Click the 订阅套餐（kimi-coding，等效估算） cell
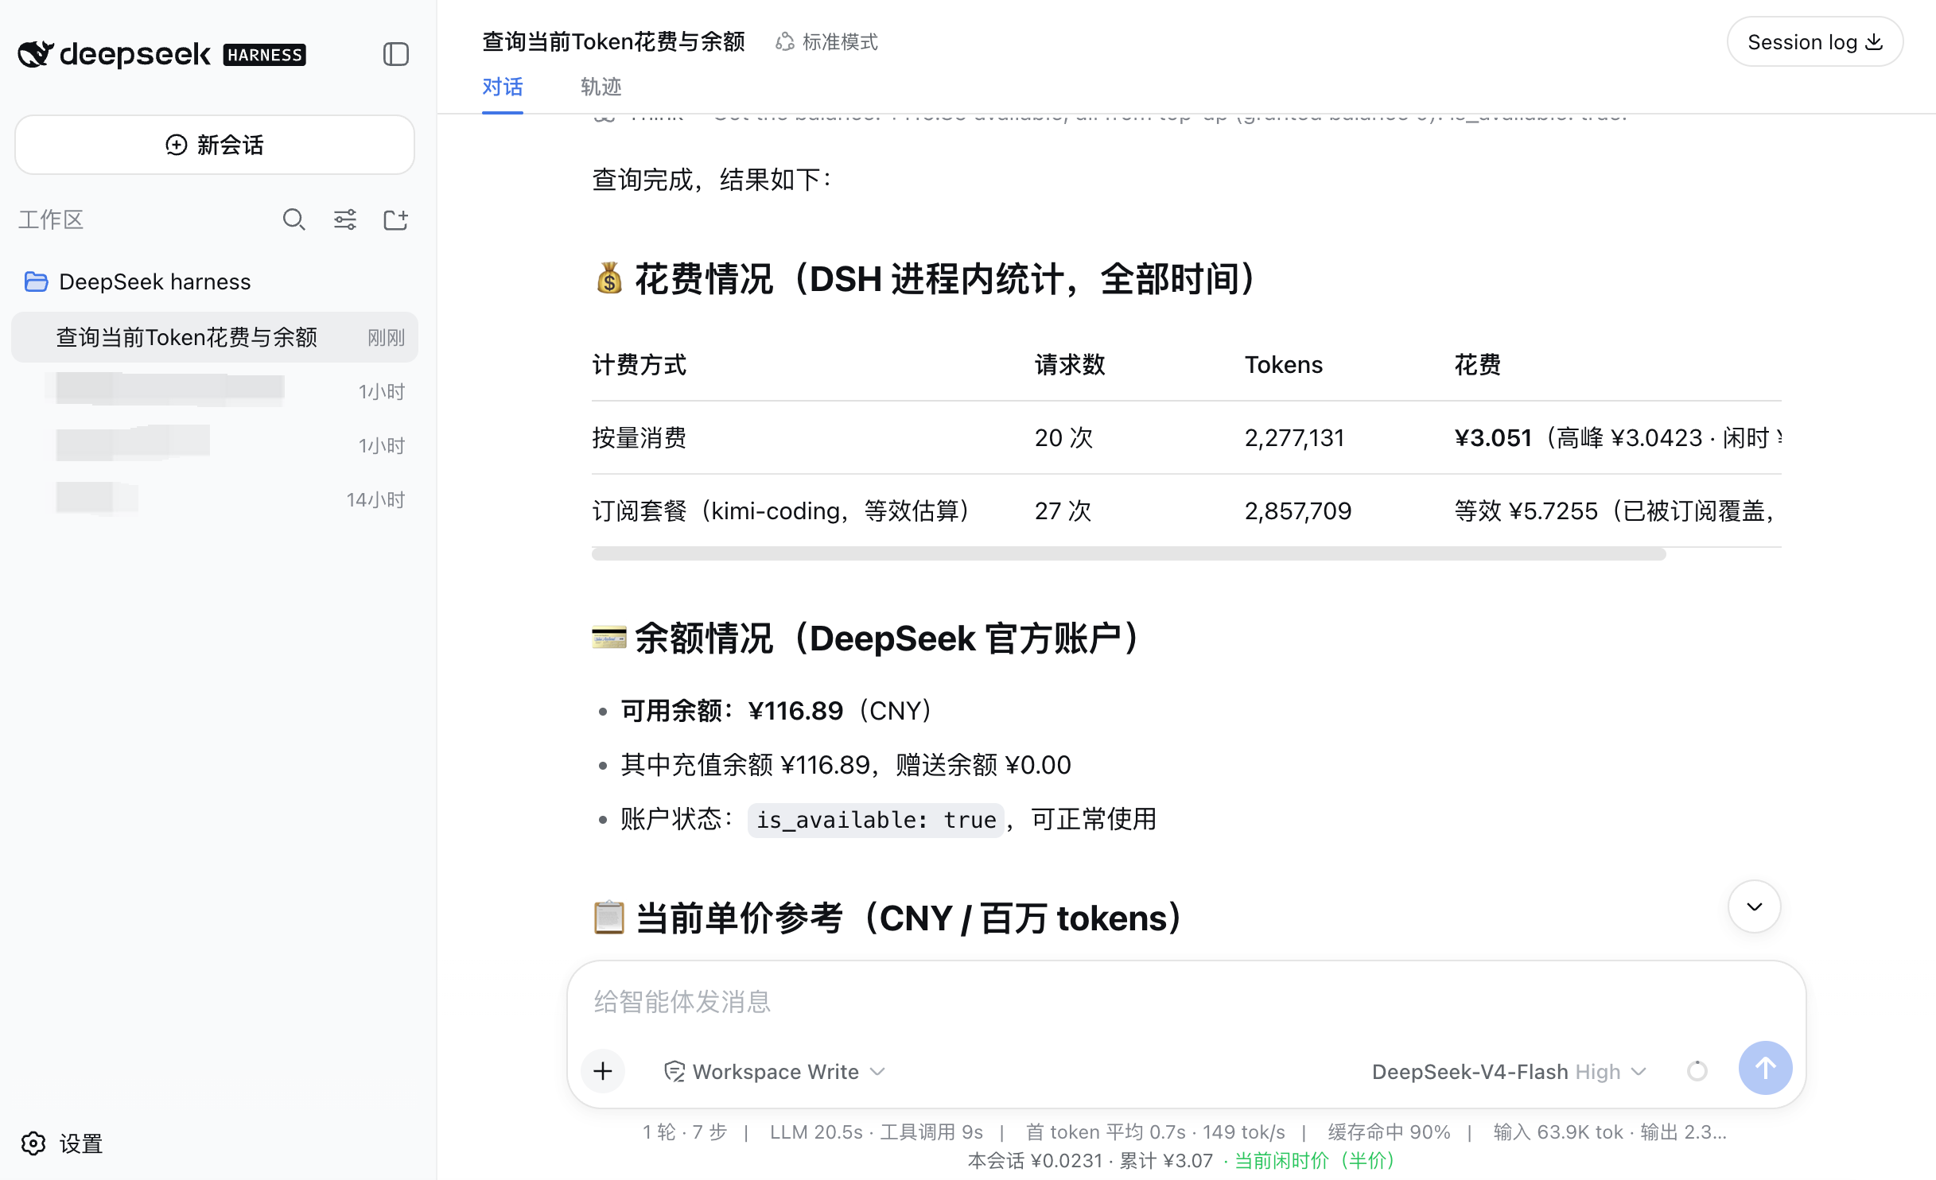Screen dimensions: 1936x1180 [781, 510]
